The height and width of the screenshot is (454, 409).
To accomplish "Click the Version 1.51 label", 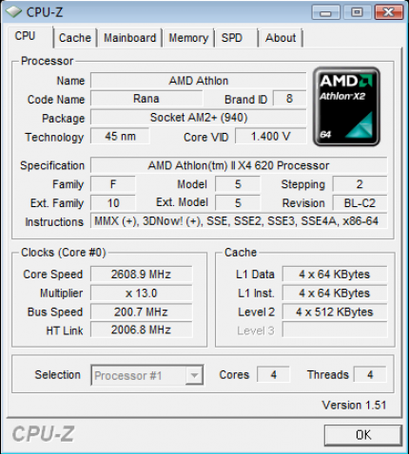I will coord(354,405).
